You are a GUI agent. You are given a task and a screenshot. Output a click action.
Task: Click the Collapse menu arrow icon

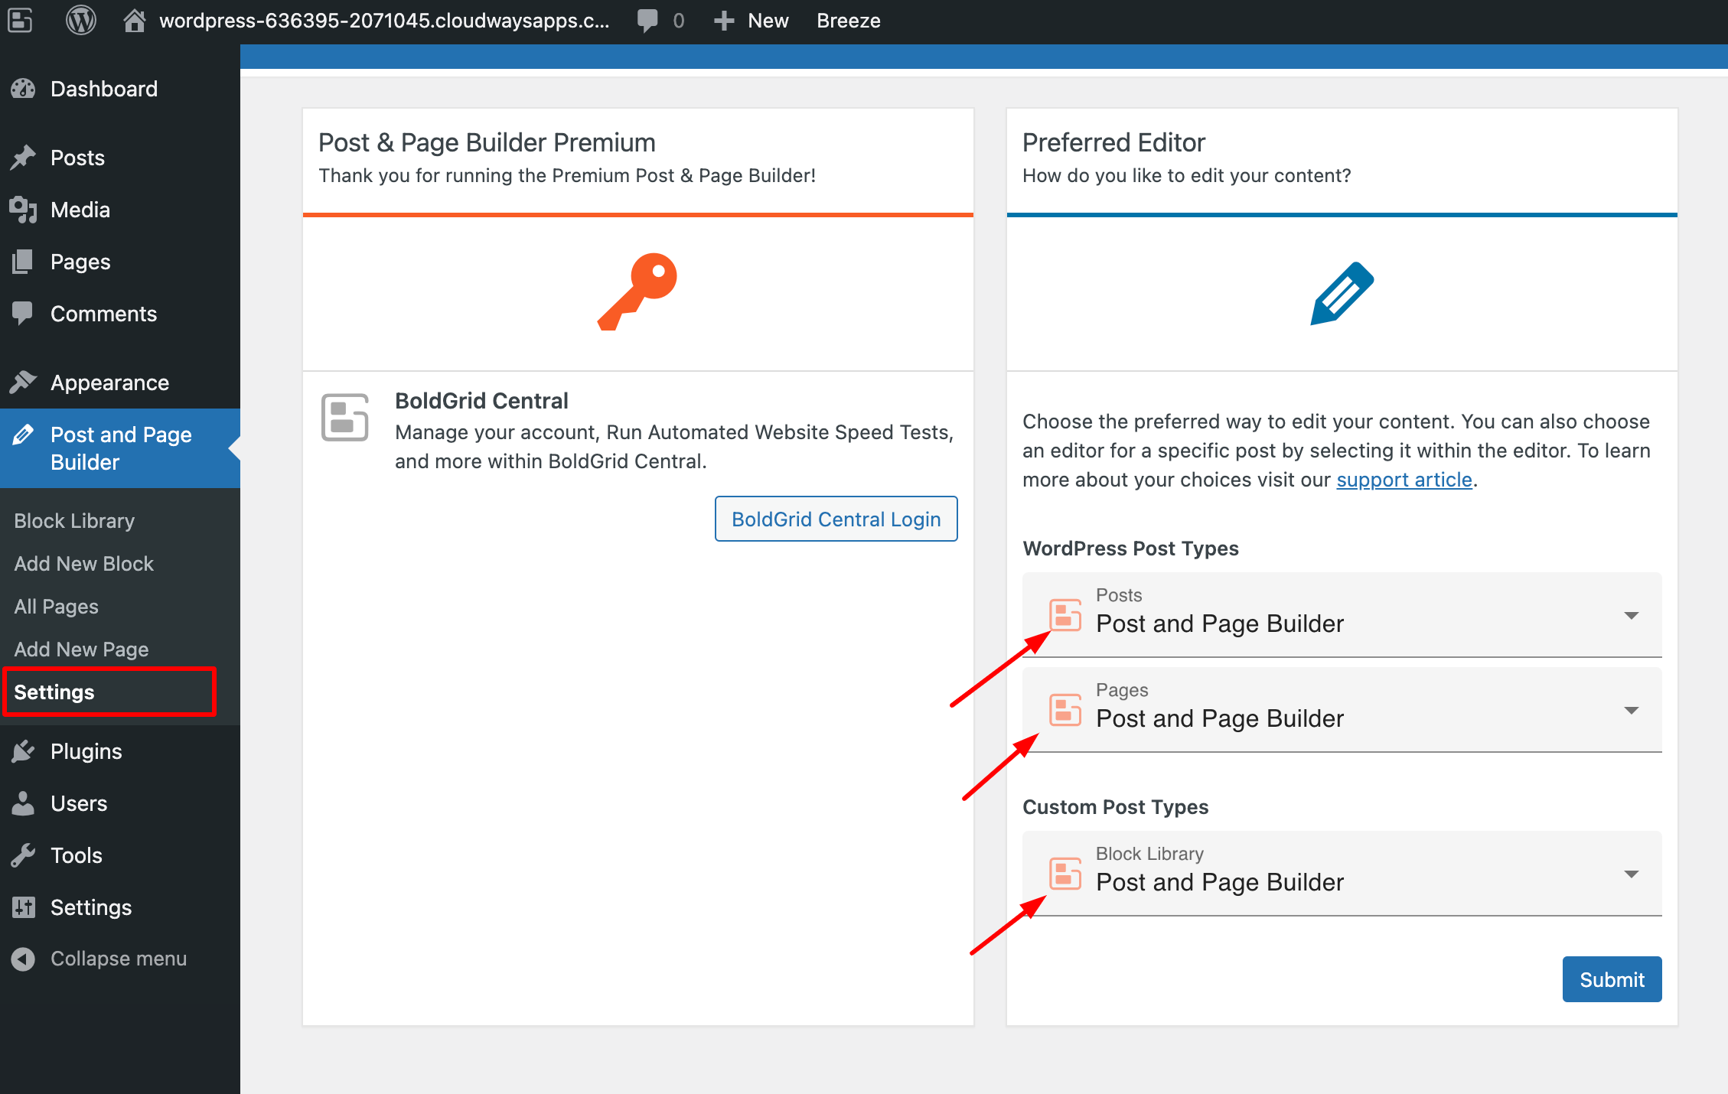(24, 959)
